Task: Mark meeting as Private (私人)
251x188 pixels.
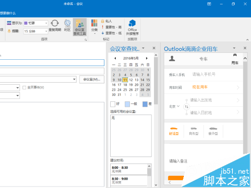Action: click(106, 21)
